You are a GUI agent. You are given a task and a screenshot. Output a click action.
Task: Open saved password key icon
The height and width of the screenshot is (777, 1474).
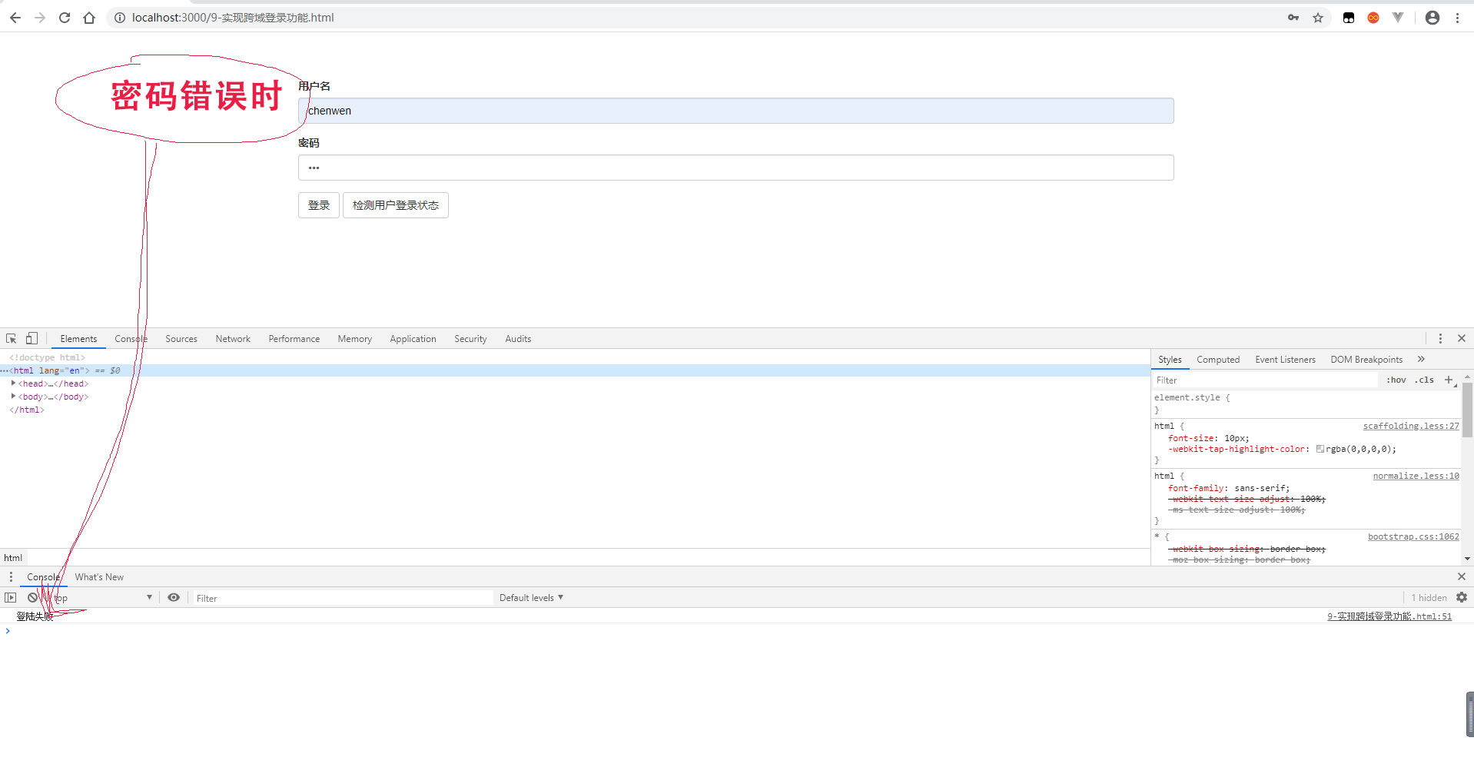coord(1293,18)
